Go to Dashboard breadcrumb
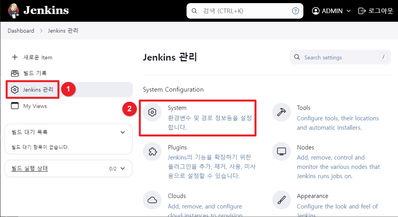The width and height of the screenshot is (398, 217). click(x=21, y=31)
